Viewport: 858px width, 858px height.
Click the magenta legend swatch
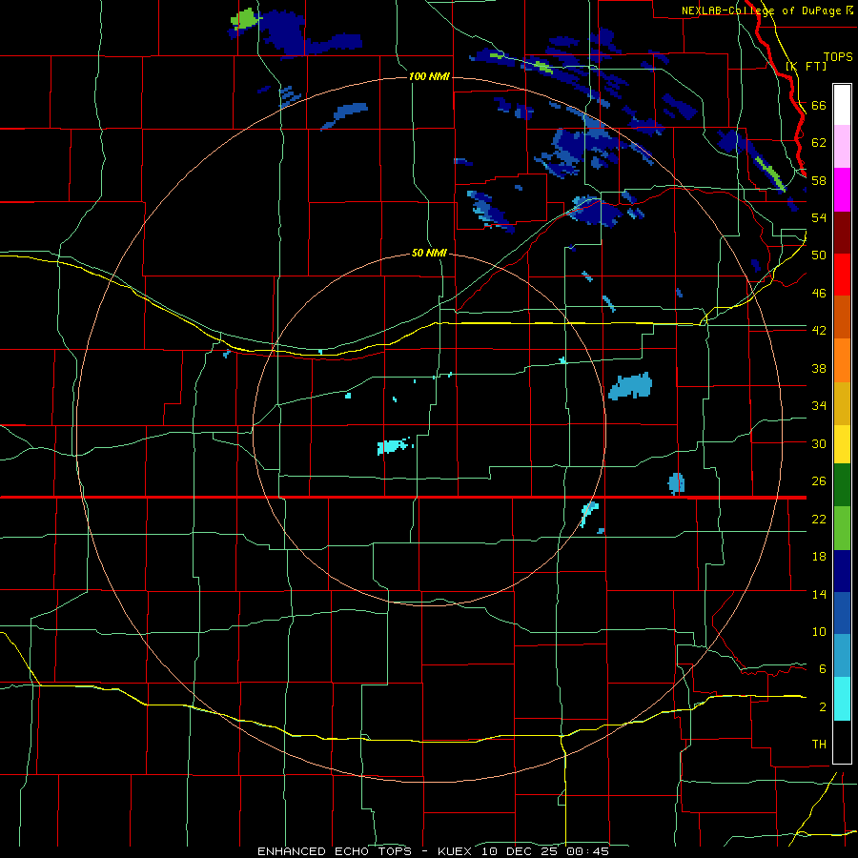(842, 190)
